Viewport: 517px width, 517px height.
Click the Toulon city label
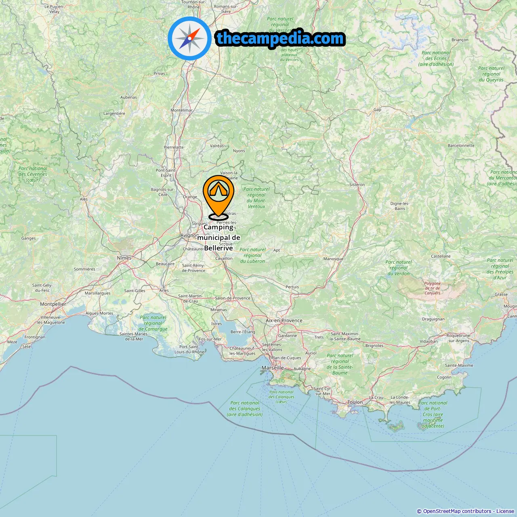[355, 402]
